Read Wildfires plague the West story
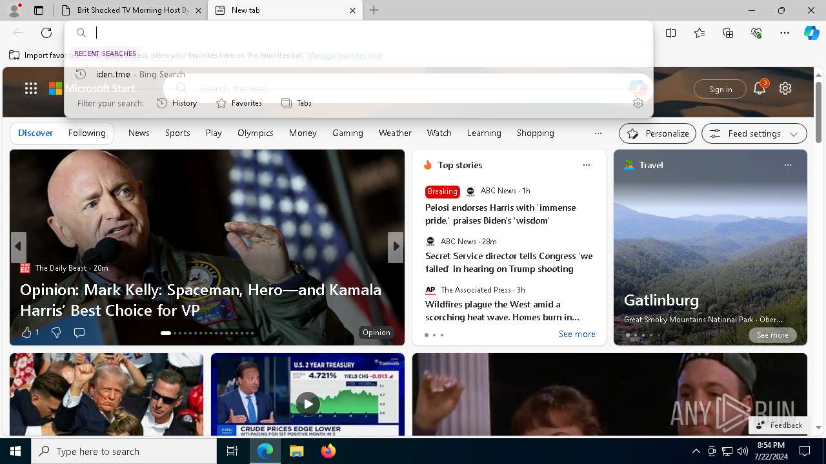Screen dimensions: 826x464 tap(502, 311)
